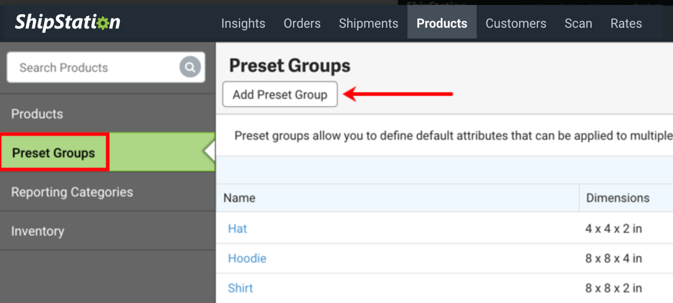Open the Customers tab
Viewport: 673px width, 303px height.
(x=515, y=24)
